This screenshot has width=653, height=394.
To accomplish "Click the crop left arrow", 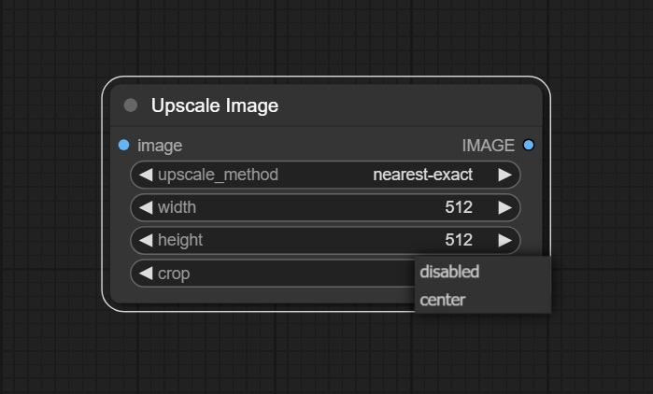I will [x=146, y=274].
